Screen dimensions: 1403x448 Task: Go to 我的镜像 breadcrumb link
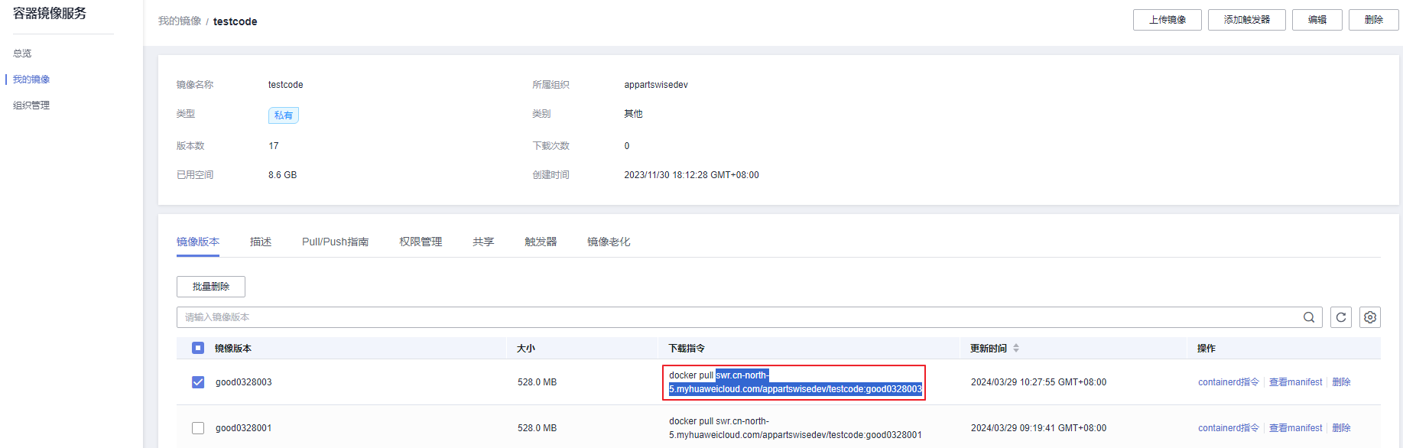[180, 21]
